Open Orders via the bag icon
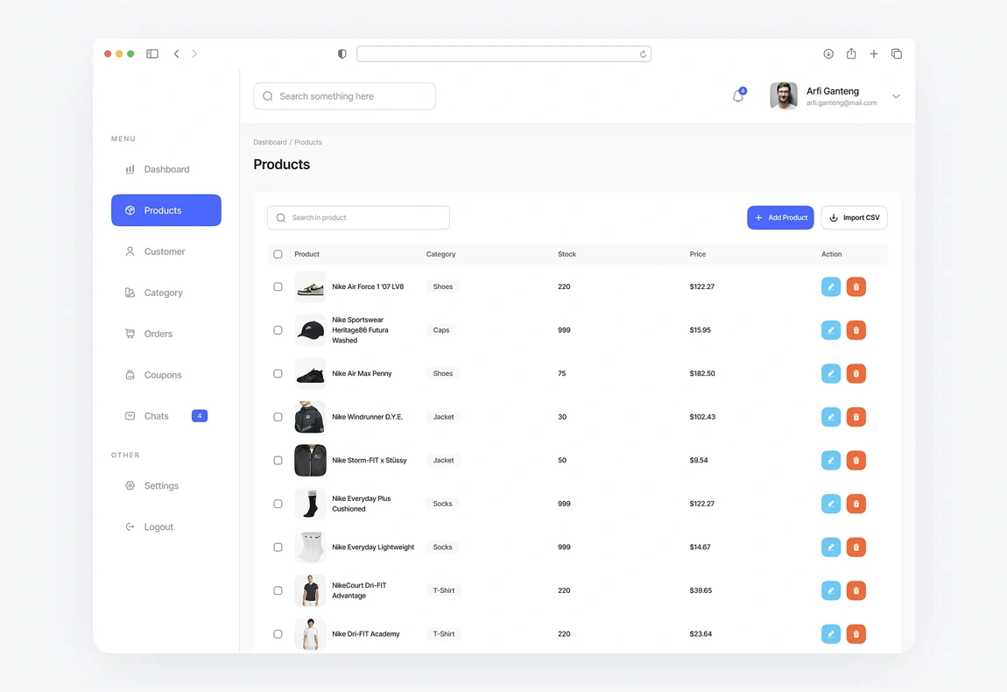 point(130,334)
